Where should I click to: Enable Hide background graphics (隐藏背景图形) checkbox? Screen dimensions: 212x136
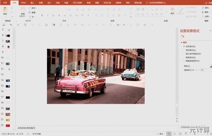[184, 61]
